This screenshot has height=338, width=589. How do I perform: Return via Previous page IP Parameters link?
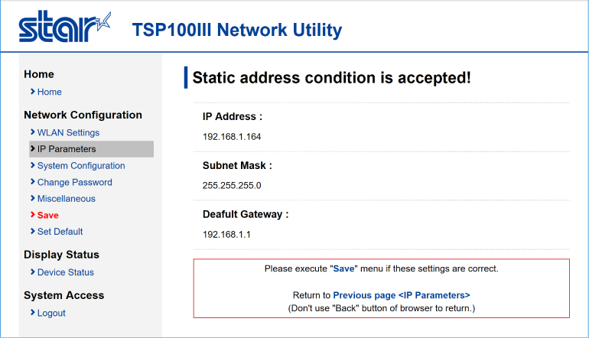(402, 295)
